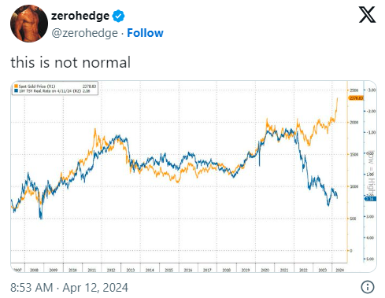Click the blue 10Y TSY Real Rate legend swatch
Screen dimensions: 385x298
[x=16, y=90]
